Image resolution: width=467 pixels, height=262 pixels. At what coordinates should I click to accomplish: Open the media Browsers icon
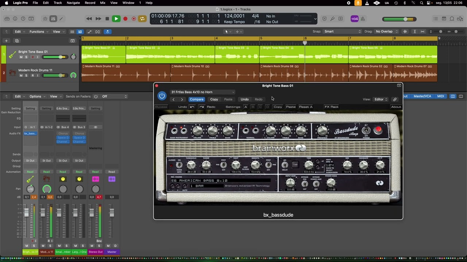pos(460,19)
